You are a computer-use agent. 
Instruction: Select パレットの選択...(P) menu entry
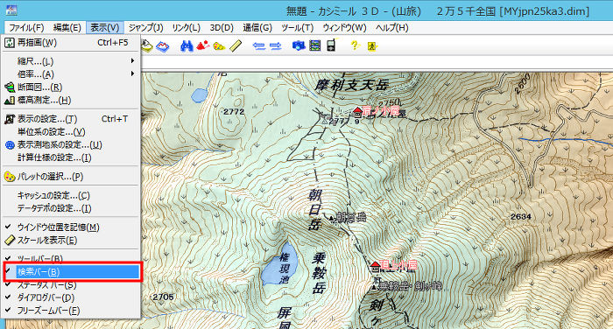pos(72,176)
